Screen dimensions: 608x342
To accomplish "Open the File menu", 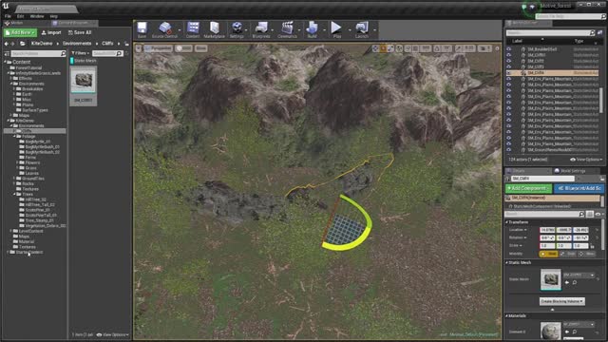I will pyautogui.click(x=8, y=16).
